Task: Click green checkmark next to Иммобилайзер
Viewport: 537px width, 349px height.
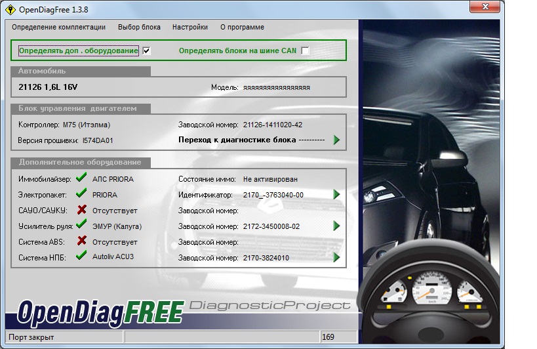Action: point(81,177)
